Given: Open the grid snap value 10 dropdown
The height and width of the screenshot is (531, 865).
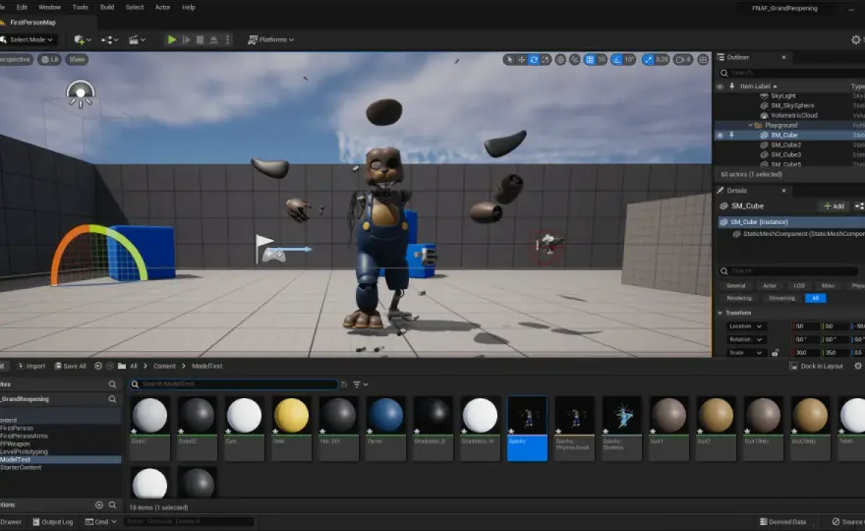Looking at the screenshot, I should click(x=602, y=60).
